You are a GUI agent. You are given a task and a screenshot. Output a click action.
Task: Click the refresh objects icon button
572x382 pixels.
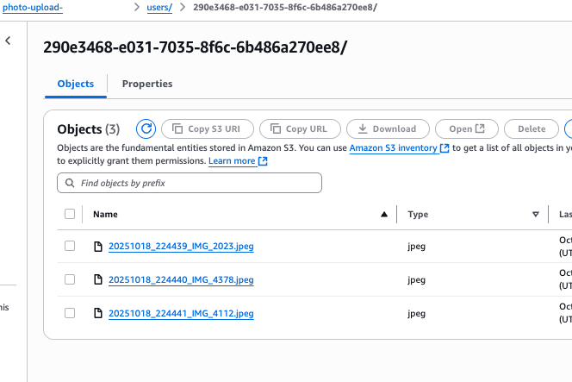146,129
